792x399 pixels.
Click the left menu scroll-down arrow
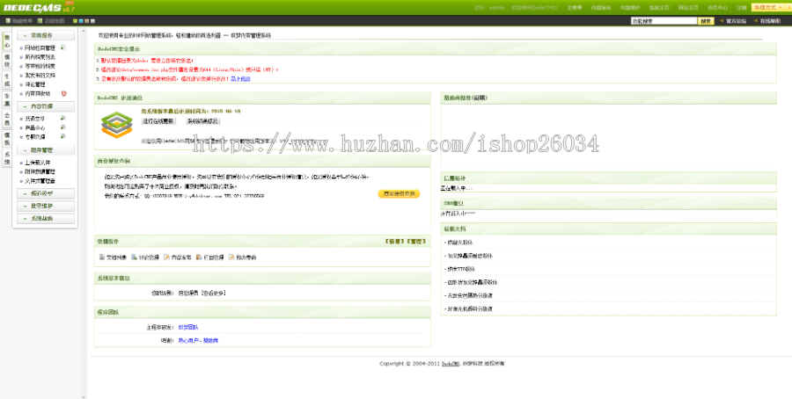(84, 395)
